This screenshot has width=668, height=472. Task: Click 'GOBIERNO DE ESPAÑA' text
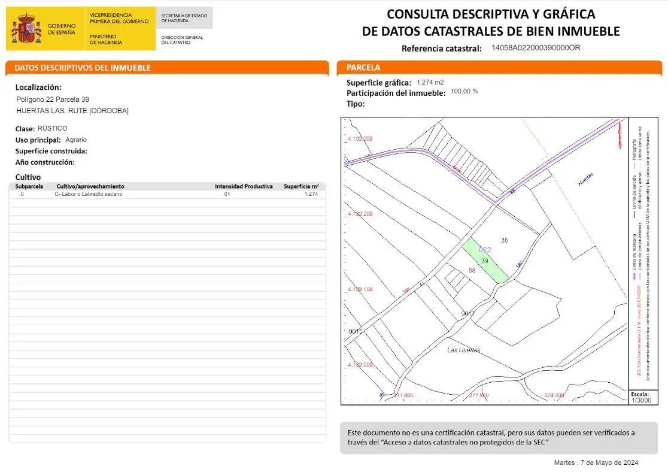[62, 29]
